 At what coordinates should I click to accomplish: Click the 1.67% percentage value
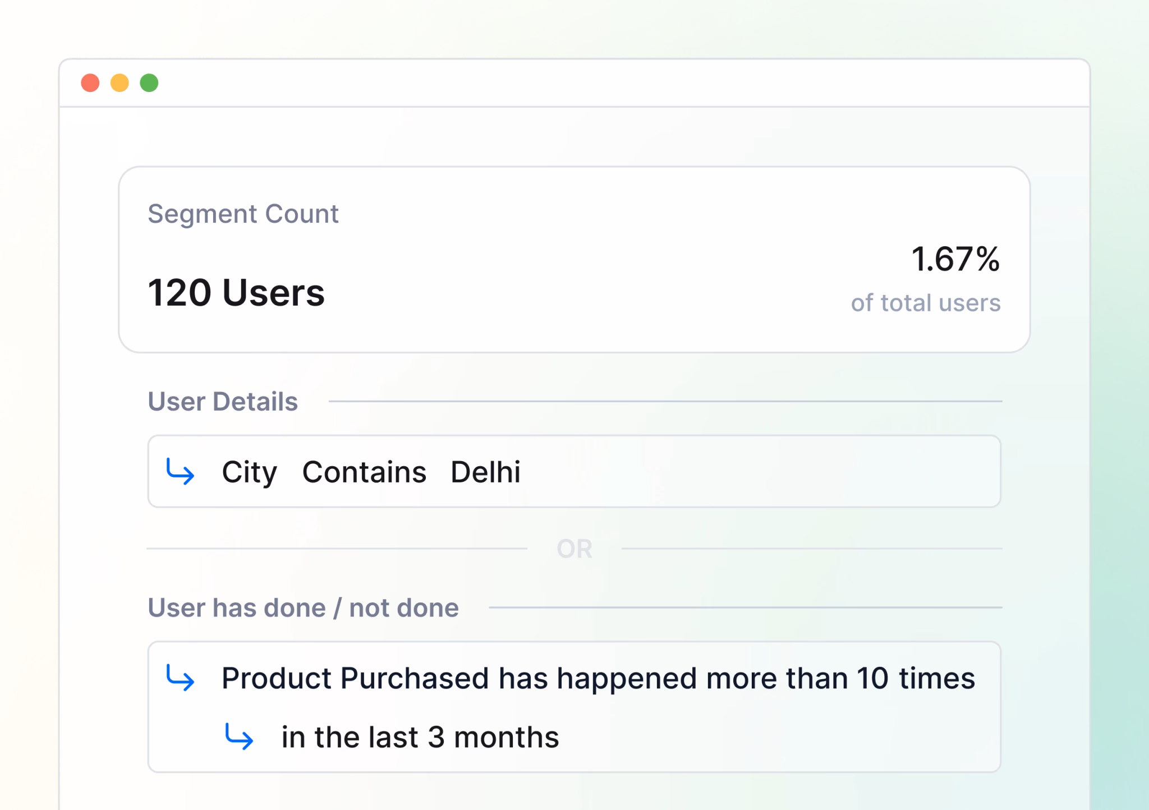pyautogui.click(x=955, y=259)
